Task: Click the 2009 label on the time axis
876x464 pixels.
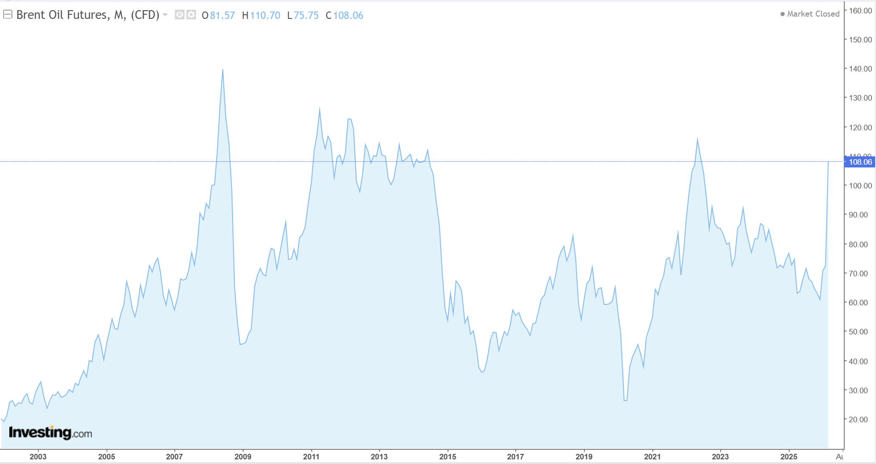Action: tap(243, 457)
